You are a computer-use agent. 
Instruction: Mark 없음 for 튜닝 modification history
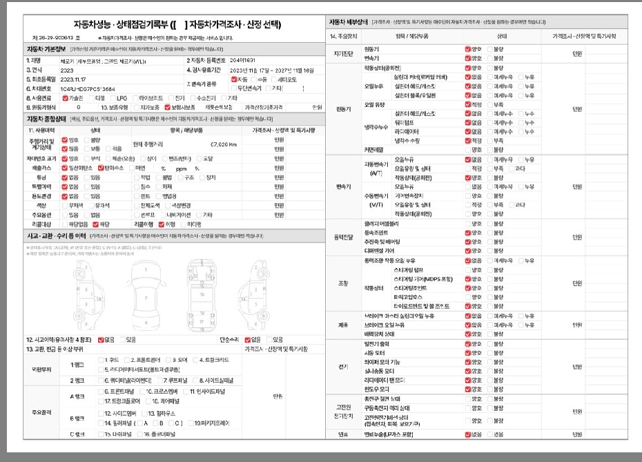coord(64,180)
